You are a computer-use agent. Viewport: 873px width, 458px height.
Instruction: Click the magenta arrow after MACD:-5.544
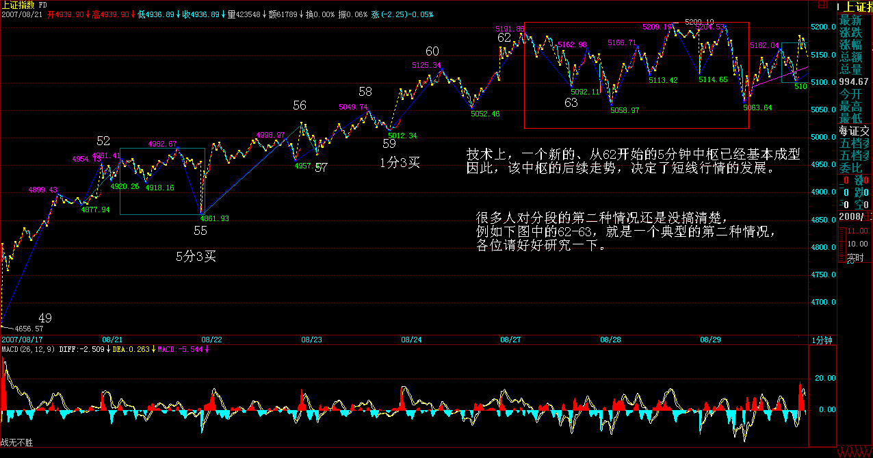click(207, 349)
